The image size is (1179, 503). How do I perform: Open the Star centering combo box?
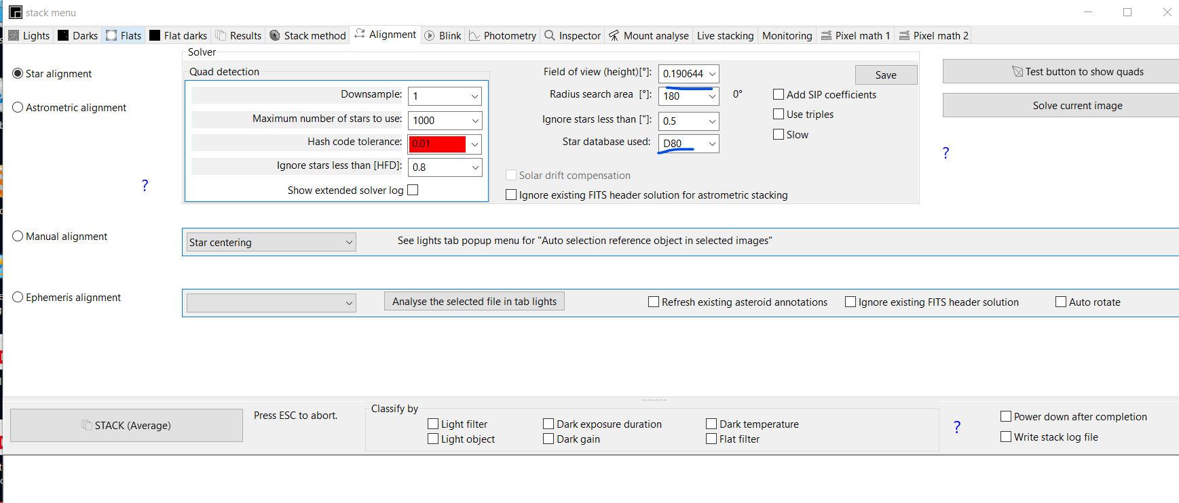(x=349, y=242)
